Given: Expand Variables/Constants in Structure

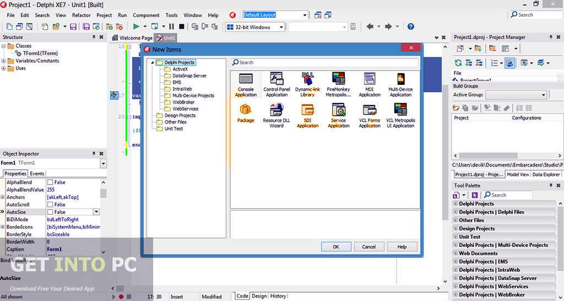Looking at the screenshot, I should 4,61.
